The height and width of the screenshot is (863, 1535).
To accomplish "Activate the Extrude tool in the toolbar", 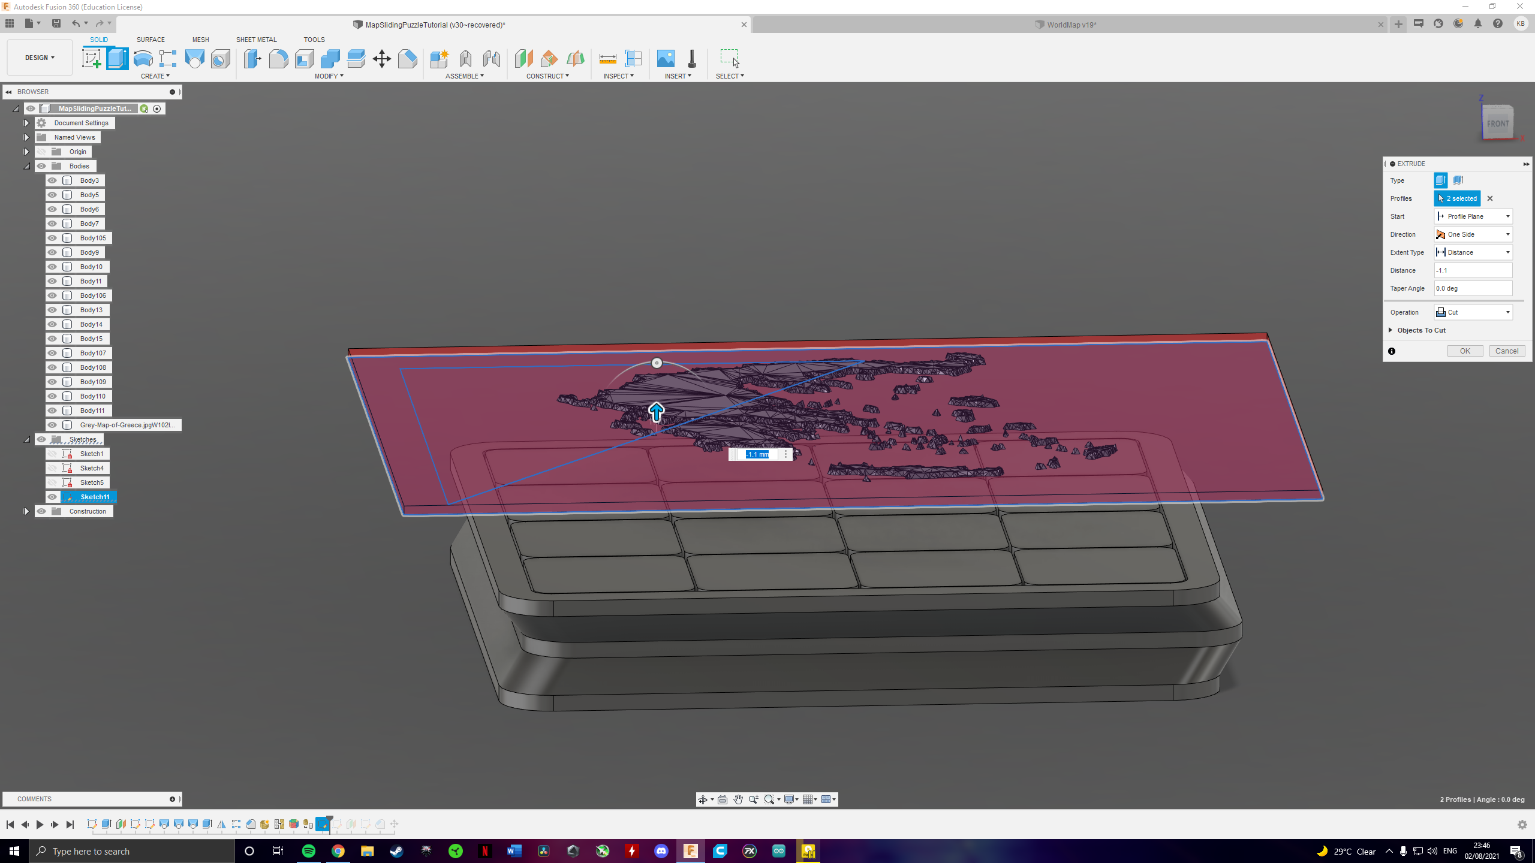I will (x=118, y=58).
